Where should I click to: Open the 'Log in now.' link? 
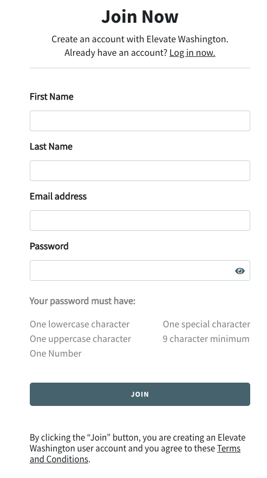192,53
